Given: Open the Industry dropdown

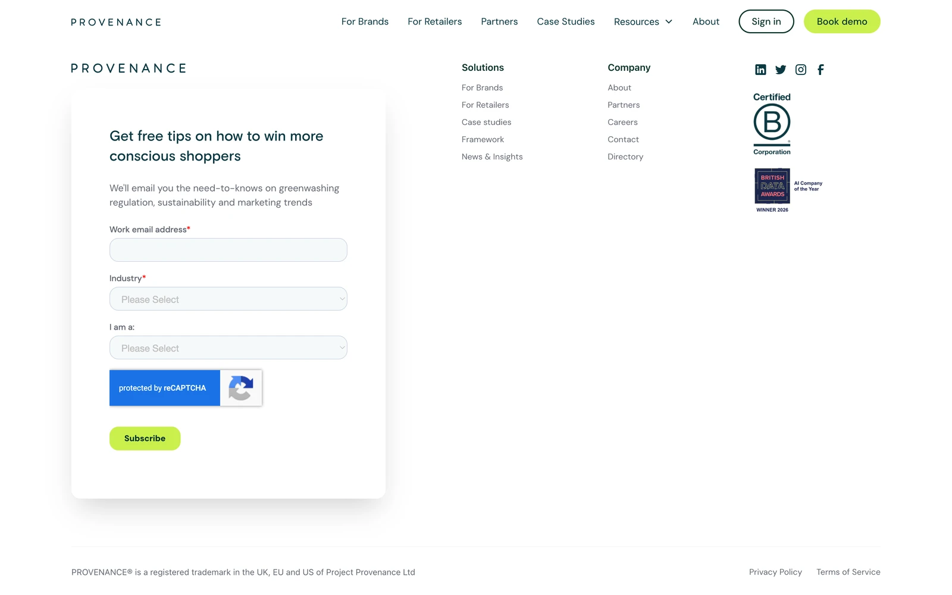Looking at the screenshot, I should 228,299.
